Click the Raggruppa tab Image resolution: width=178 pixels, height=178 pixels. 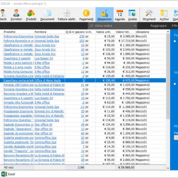tap(158, 26)
